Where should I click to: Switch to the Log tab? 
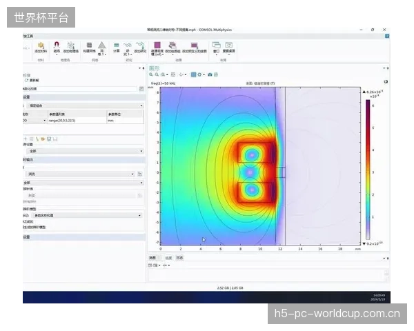pyautogui.click(x=179, y=258)
